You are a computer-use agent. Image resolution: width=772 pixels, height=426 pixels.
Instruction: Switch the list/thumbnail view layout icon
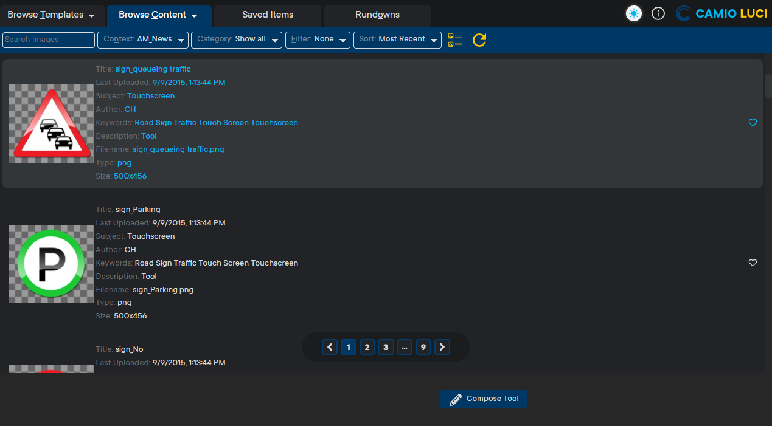(x=455, y=40)
